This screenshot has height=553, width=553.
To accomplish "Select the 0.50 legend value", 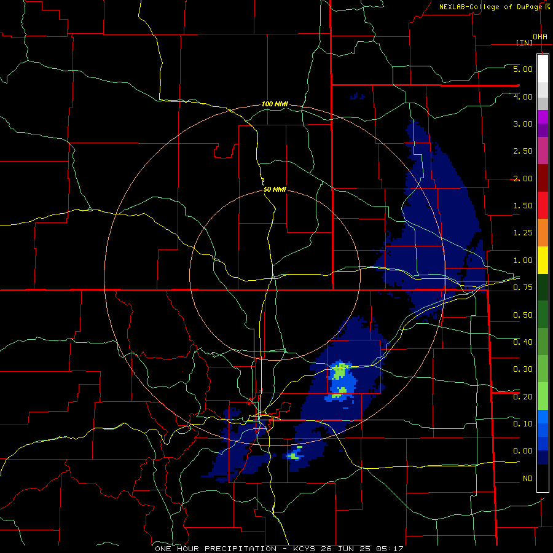I will click(523, 315).
